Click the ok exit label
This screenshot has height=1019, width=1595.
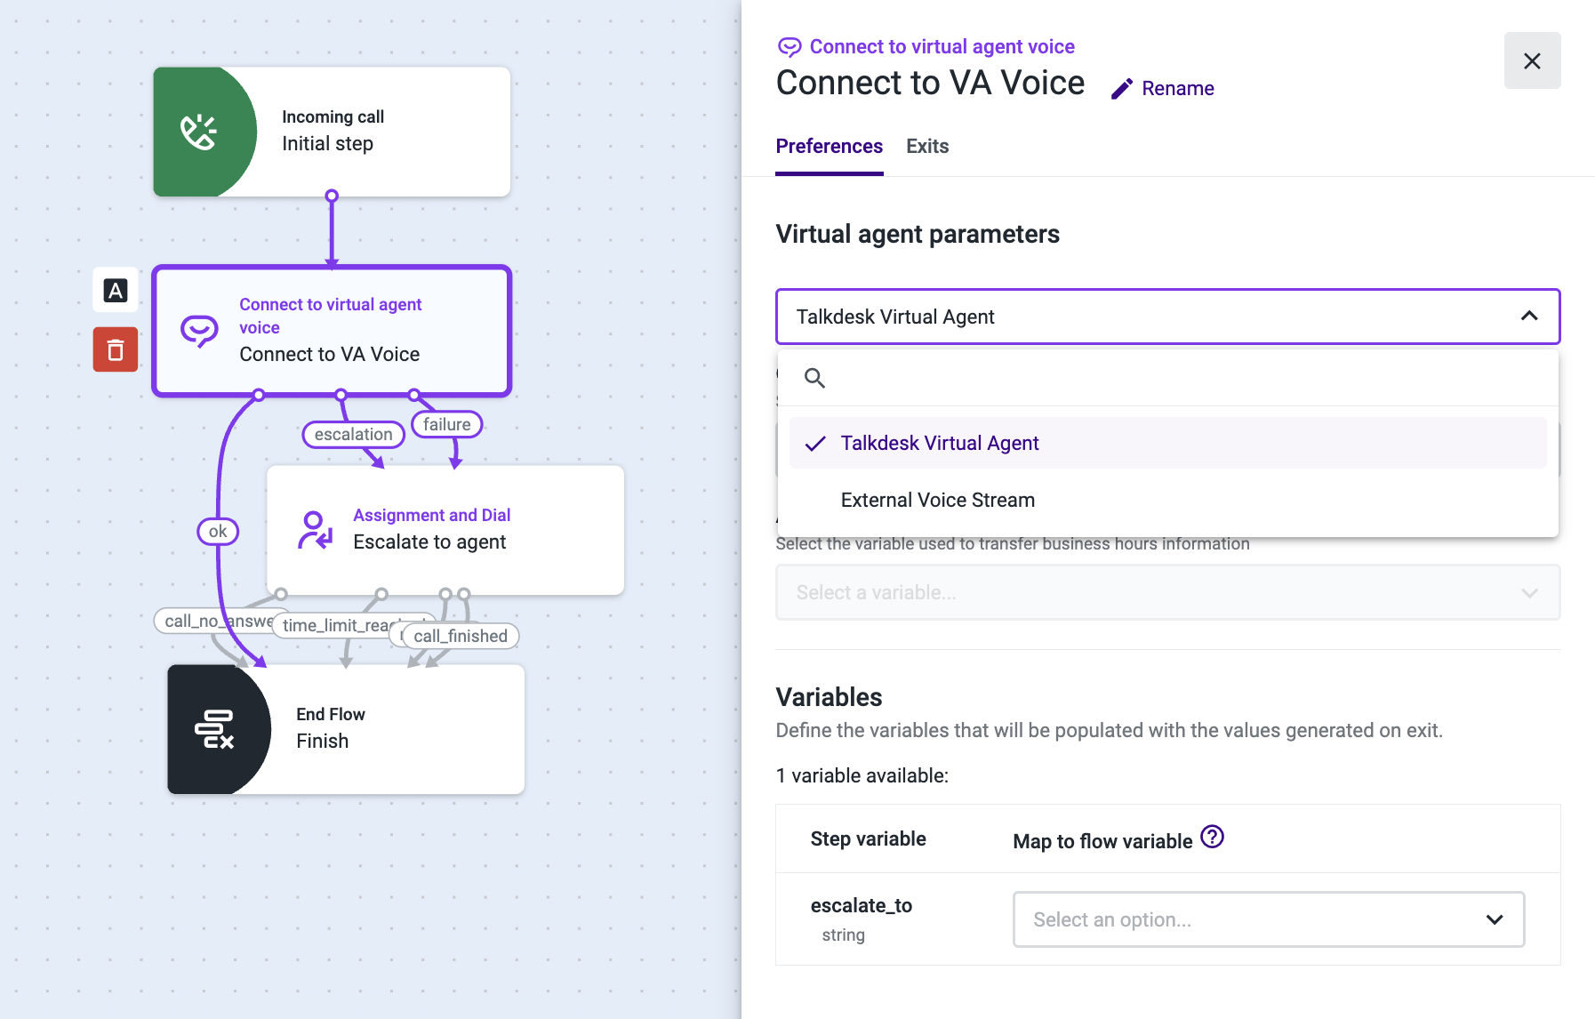[218, 531]
